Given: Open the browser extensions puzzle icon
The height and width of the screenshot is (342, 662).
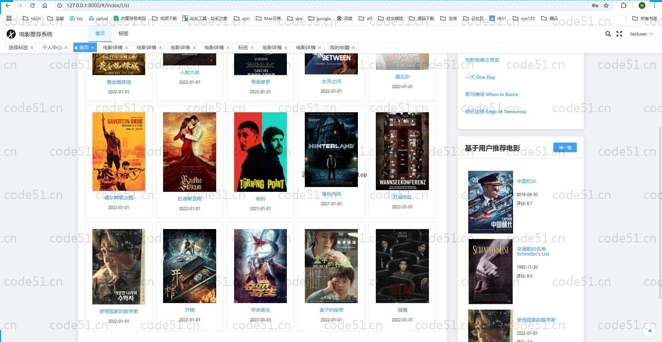Looking at the screenshot, I should tap(623, 6).
